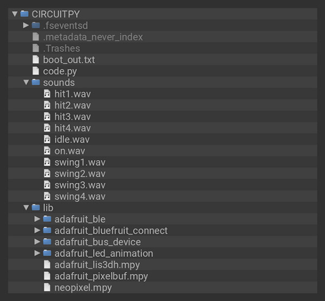The width and height of the screenshot is (325, 301).
Task: Click the idle.wav audio file icon
Action: [47, 139]
